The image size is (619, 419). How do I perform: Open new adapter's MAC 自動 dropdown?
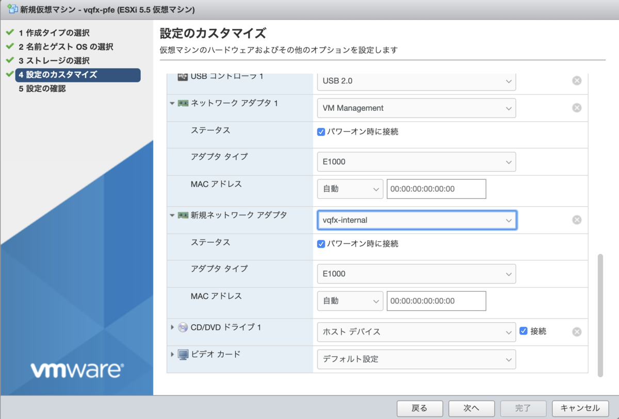coord(350,301)
